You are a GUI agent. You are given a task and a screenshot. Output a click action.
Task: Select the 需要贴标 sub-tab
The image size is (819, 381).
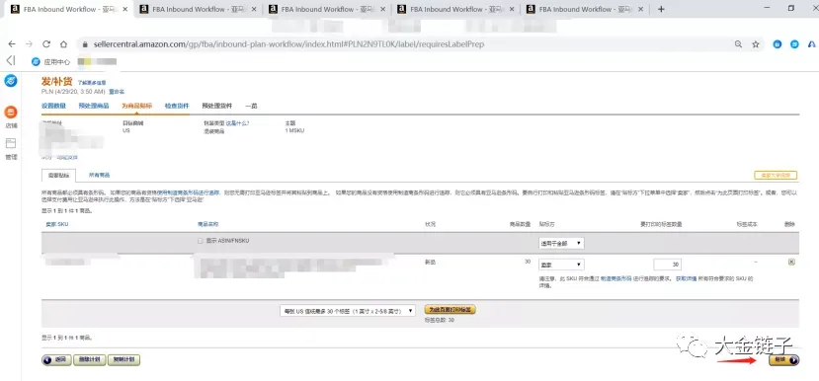(x=58, y=176)
